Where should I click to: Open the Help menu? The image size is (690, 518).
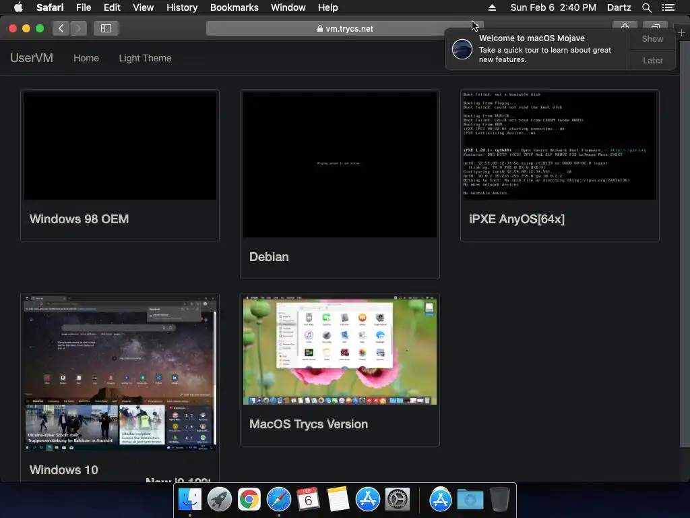pyautogui.click(x=328, y=7)
